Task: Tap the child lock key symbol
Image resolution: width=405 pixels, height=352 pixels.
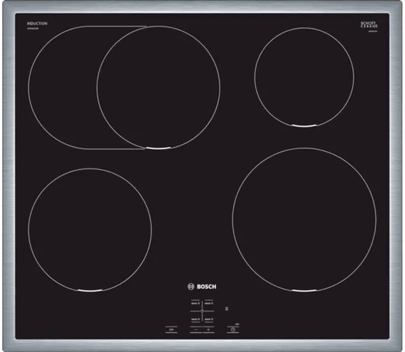Action: point(171,329)
